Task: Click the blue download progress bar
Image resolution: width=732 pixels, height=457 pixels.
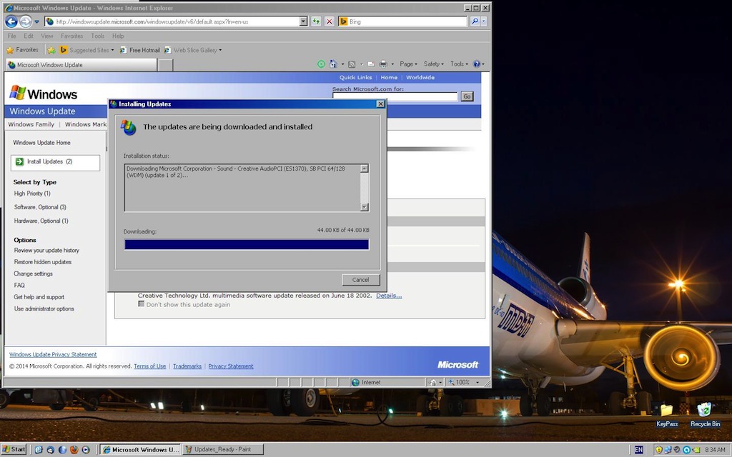Action: point(247,244)
